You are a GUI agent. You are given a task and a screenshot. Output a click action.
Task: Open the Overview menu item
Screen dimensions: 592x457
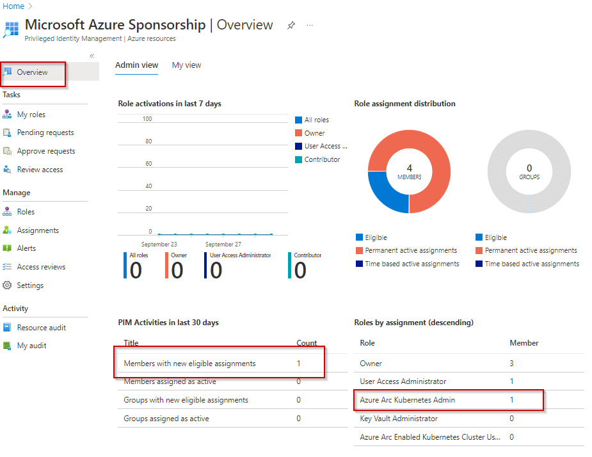[x=49, y=72]
